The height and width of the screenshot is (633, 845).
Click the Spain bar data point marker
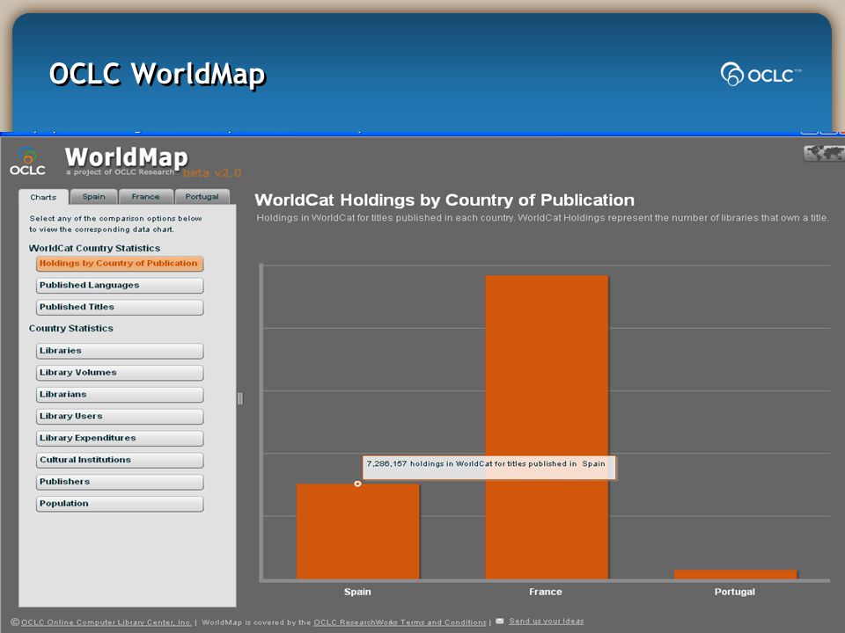point(357,484)
